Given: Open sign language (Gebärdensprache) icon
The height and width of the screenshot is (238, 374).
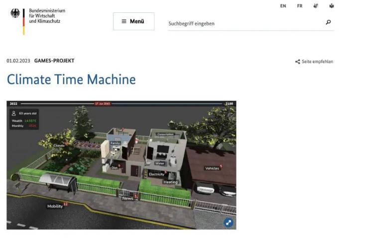Looking at the screenshot, I should [316, 6].
